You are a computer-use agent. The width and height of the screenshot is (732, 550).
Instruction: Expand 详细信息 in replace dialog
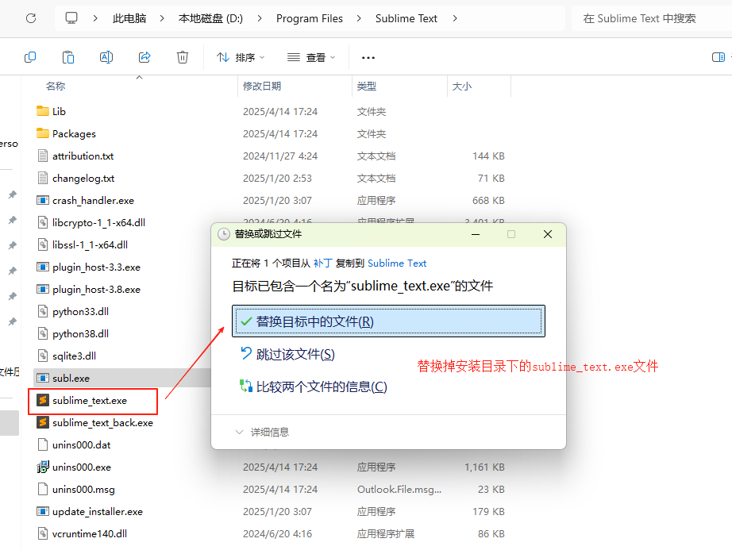click(262, 432)
